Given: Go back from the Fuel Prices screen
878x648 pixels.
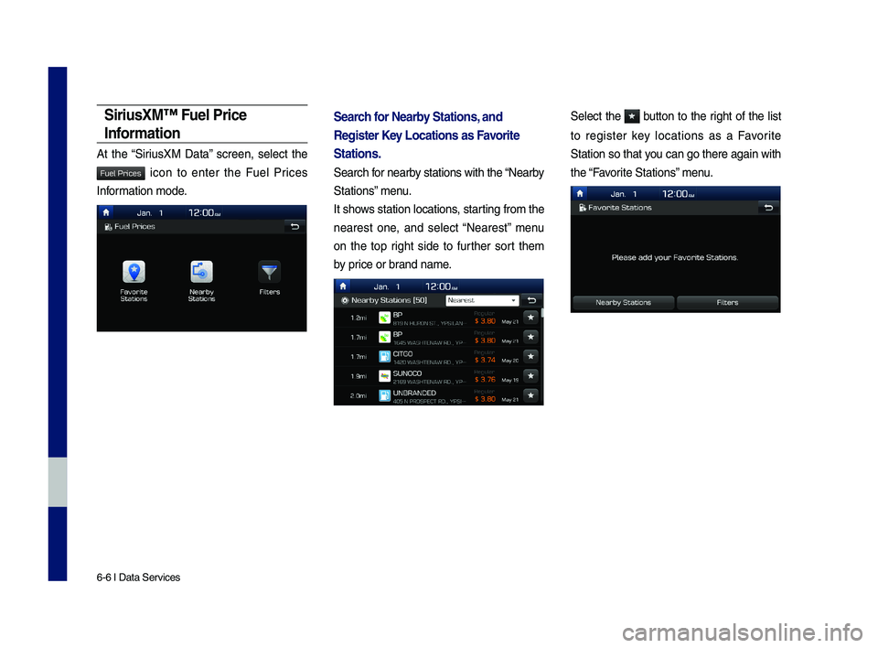Looking at the screenshot, I should coord(294,226).
